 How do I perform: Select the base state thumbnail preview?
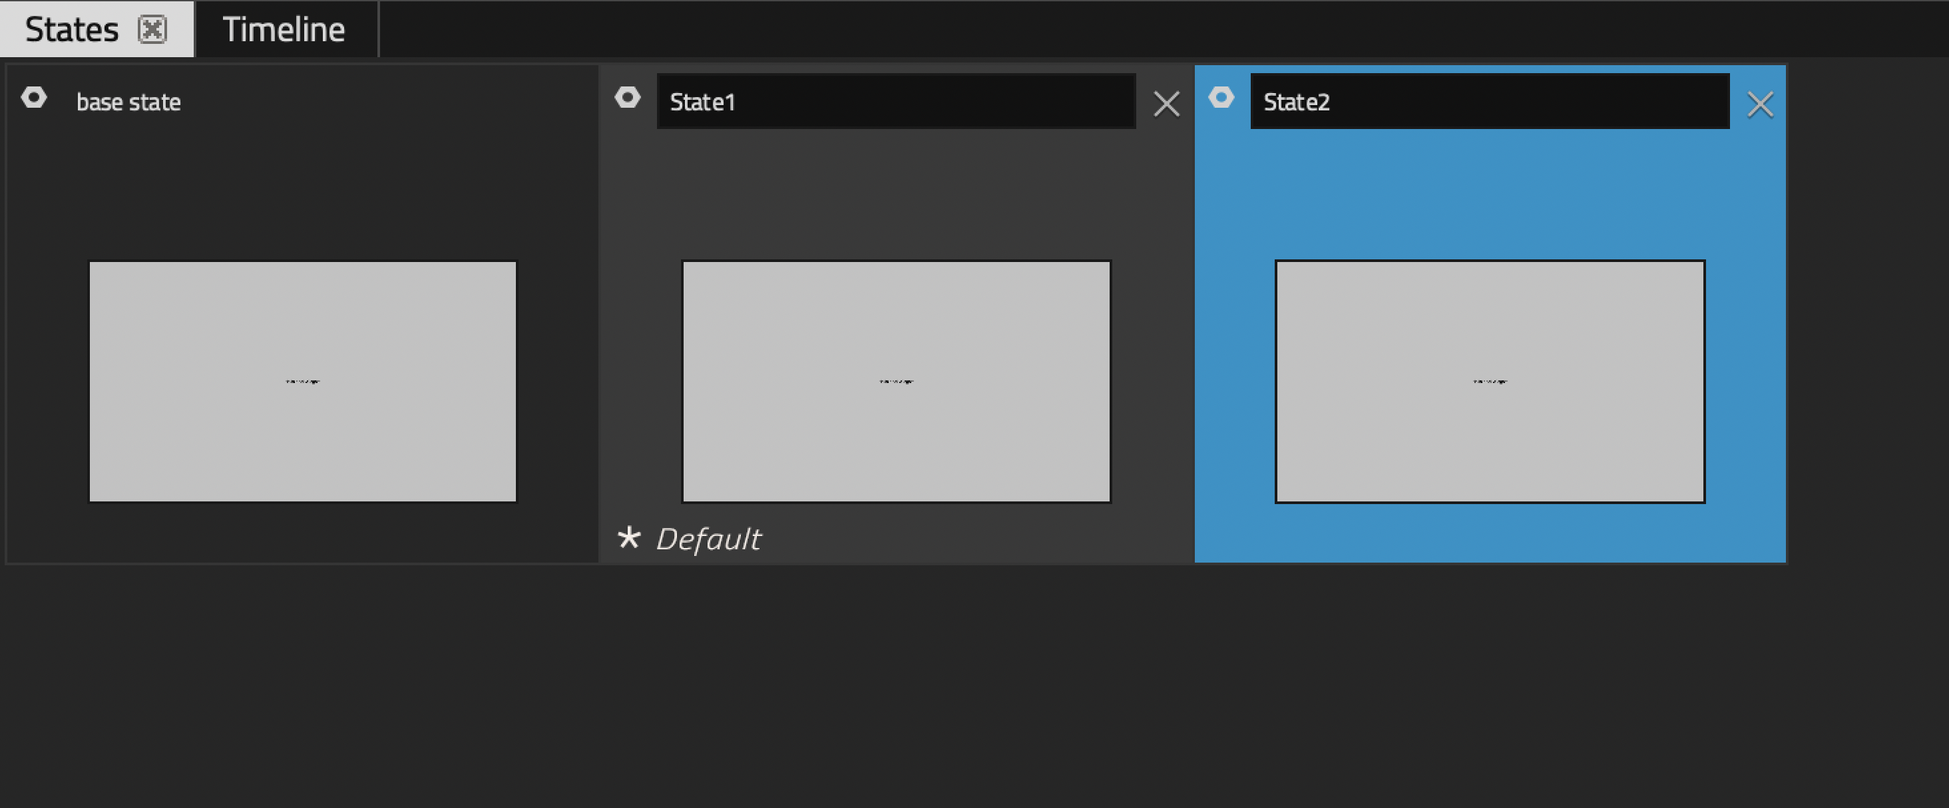[303, 382]
